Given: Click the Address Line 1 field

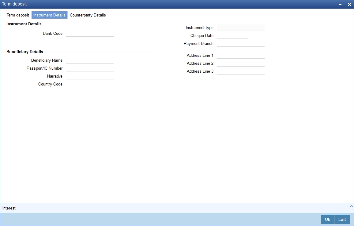Looking at the screenshot, I should pyautogui.click(x=241, y=55).
